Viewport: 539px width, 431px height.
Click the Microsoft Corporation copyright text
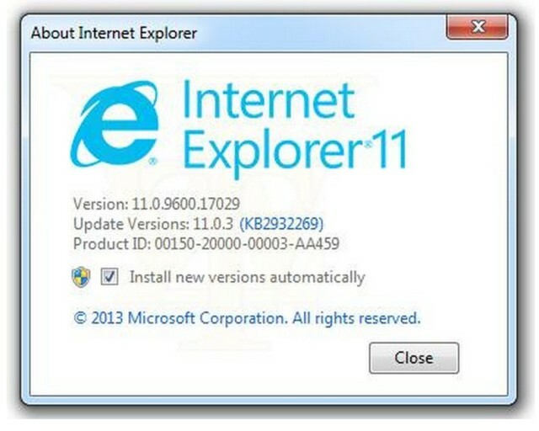[x=247, y=318]
